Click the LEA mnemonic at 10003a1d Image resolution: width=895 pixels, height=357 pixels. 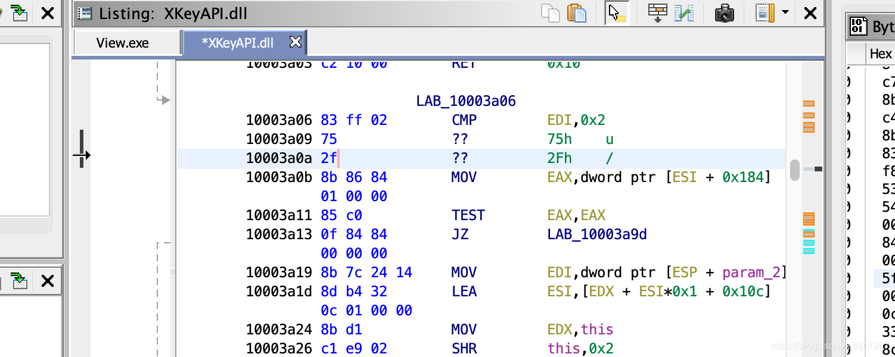[464, 292]
